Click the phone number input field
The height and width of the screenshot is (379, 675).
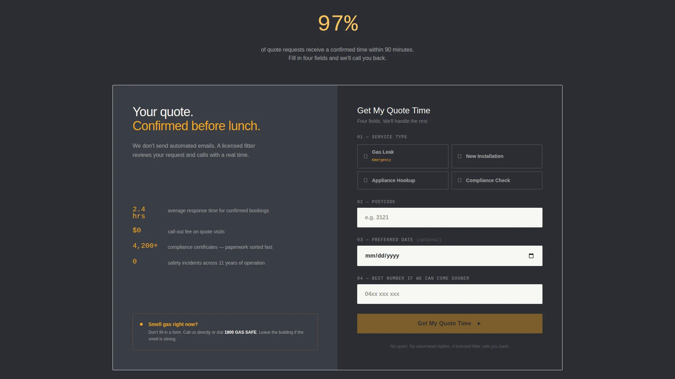tap(450, 294)
